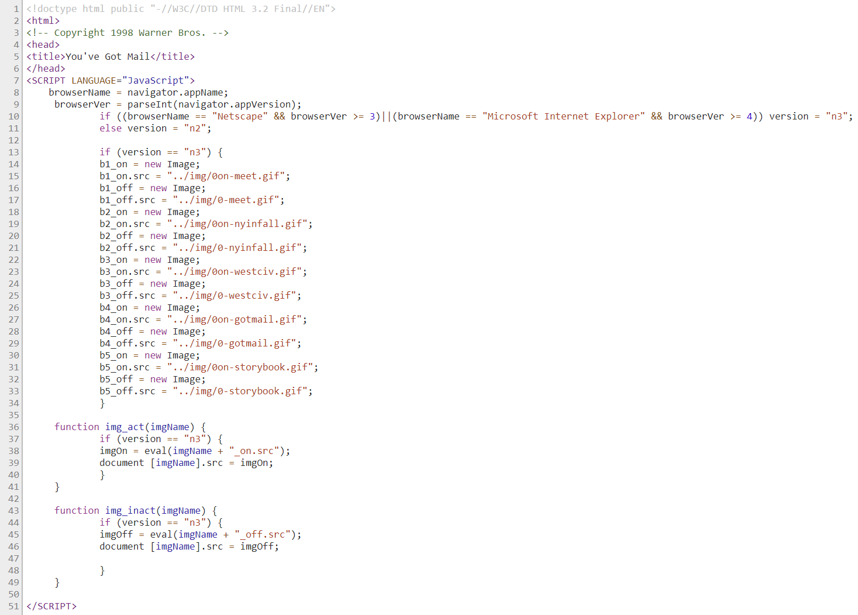Image resolution: width=858 pixels, height=615 pixels.
Task: Click parseInt(navigator.appVersion) line
Action: pyautogui.click(x=178, y=104)
